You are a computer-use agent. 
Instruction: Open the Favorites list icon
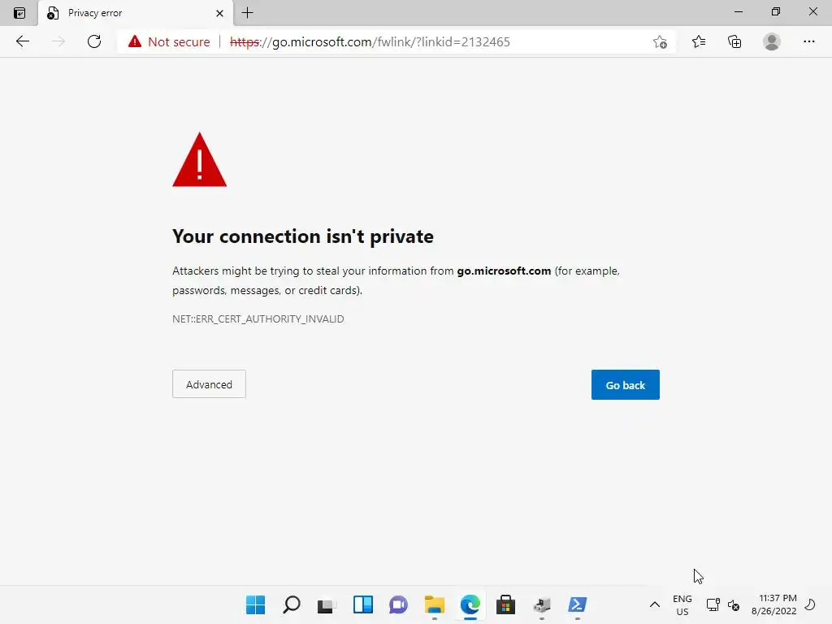[699, 41]
